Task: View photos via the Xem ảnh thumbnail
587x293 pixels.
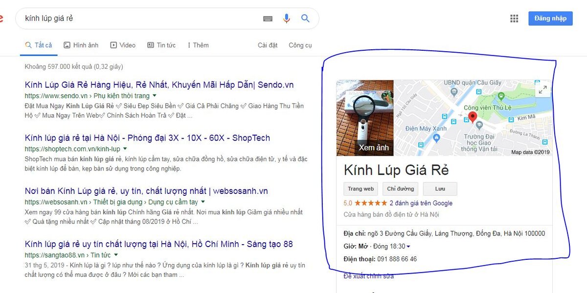Action: (x=365, y=118)
